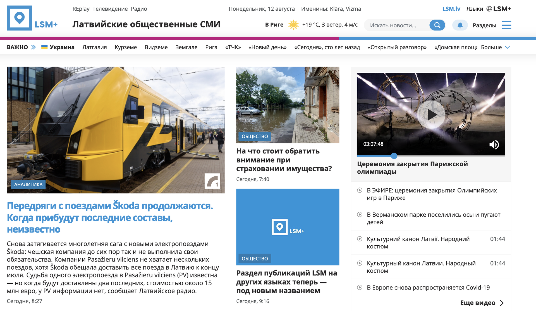Mute the video with speaker icon
This screenshot has height=311, width=536.
coord(494,144)
